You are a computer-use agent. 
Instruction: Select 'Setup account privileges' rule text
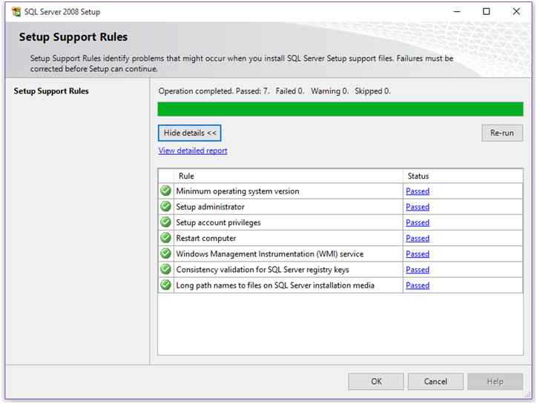[219, 222]
